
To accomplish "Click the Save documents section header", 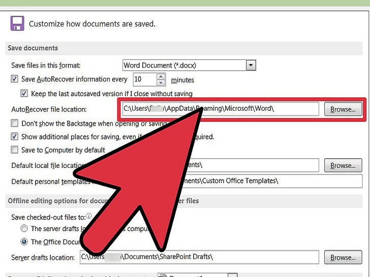I will point(183,48).
